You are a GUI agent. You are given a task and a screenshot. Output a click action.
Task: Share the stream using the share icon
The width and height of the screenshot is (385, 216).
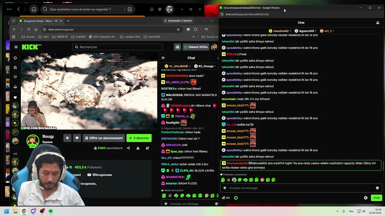tap(128, 148)
